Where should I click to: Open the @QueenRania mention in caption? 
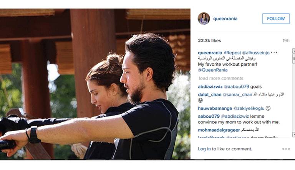[x=213, y=70]
